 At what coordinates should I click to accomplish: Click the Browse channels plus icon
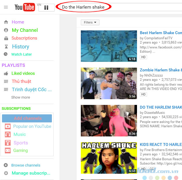tap(6, 165)
